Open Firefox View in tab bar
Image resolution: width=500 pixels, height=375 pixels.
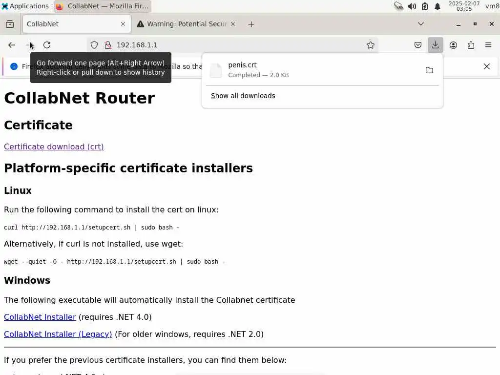pyautogui.click(x=10, y=24)
